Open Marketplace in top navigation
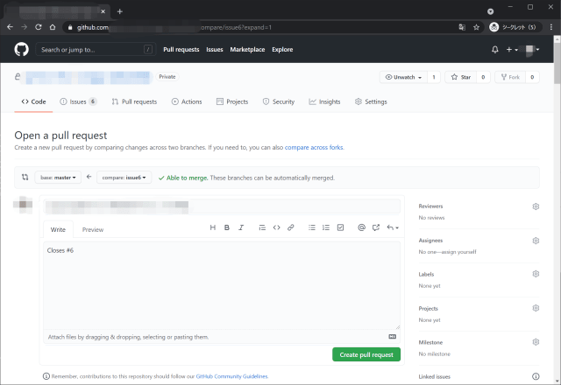 coord(247,50)
